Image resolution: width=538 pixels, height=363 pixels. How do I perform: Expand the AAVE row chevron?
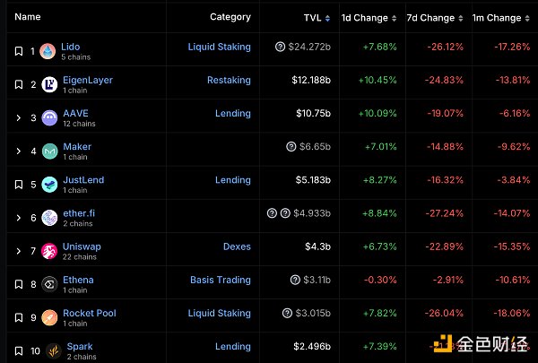point(19,117)
